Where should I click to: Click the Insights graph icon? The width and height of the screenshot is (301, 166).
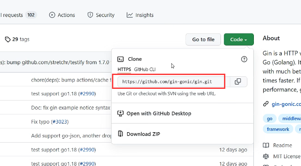(130, 15)
